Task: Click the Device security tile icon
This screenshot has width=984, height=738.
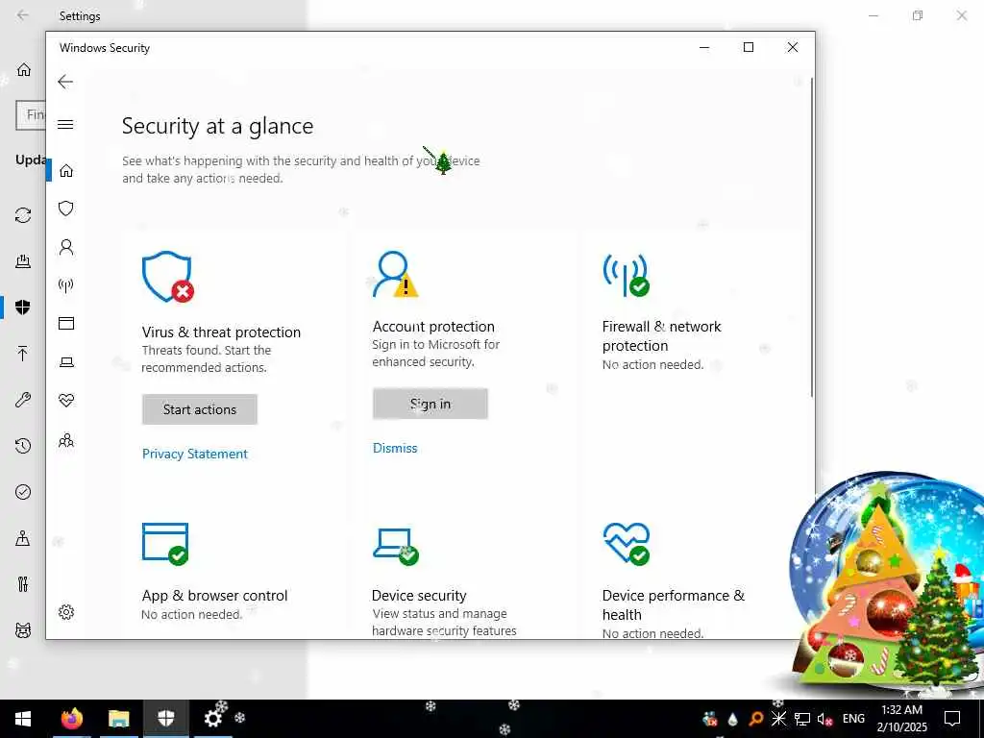Action: (395, 546)
